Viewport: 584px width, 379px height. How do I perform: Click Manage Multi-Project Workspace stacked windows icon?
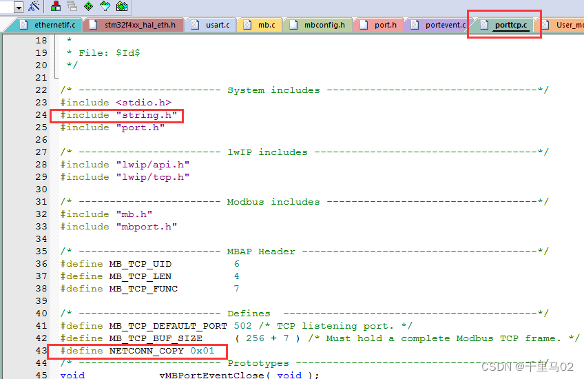[72, 6]
